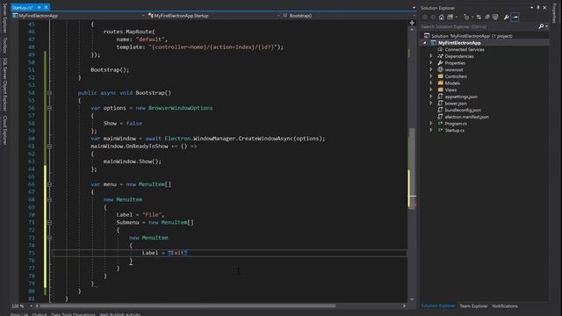Toggle Preview Selected Items icon
This screenshot has height=316, width=562.
click(x=515, y=18)
